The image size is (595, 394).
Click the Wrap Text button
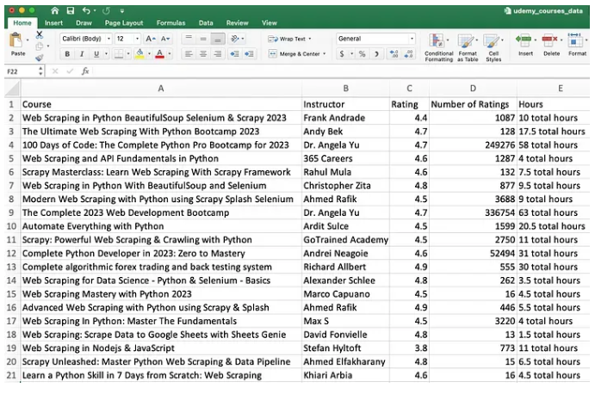coord(288,39)
